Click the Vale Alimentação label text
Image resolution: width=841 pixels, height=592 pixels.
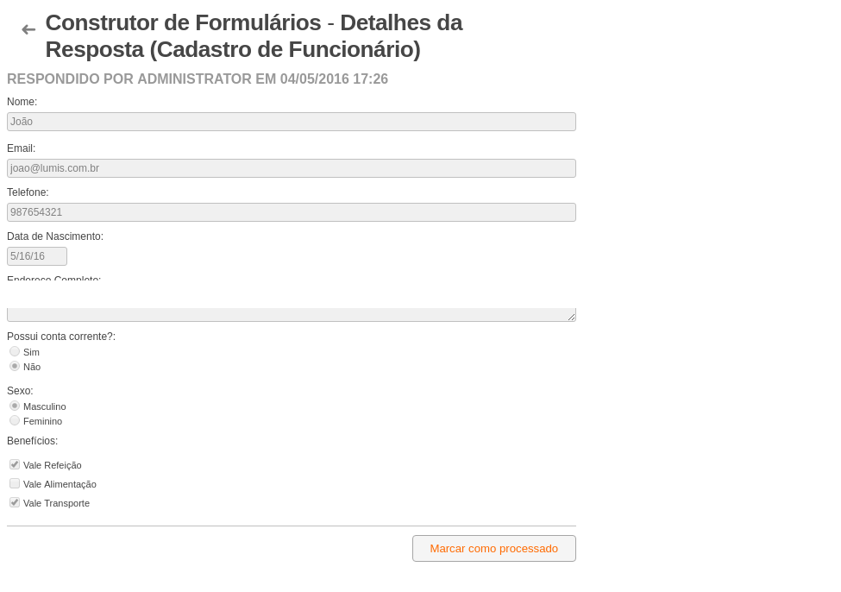pyautogui.click(x=60, y=485)
